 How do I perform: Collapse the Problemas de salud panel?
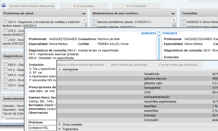84,14
